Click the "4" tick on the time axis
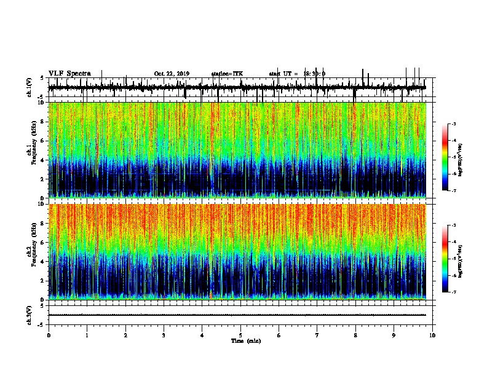 [202, 335]
